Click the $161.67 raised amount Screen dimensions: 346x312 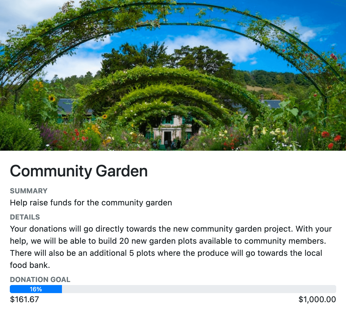coord(24,299)
